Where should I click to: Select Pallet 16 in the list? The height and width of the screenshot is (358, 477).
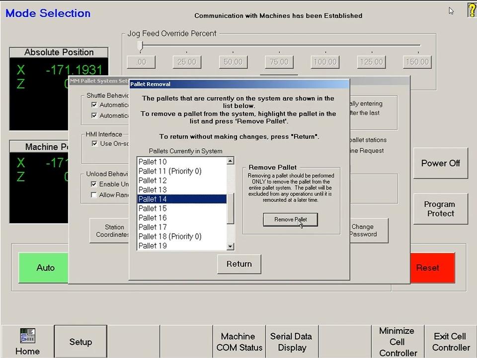pos(182,218)
